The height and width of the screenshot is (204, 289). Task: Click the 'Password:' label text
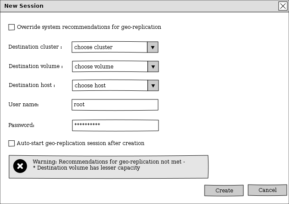point(21,125)
